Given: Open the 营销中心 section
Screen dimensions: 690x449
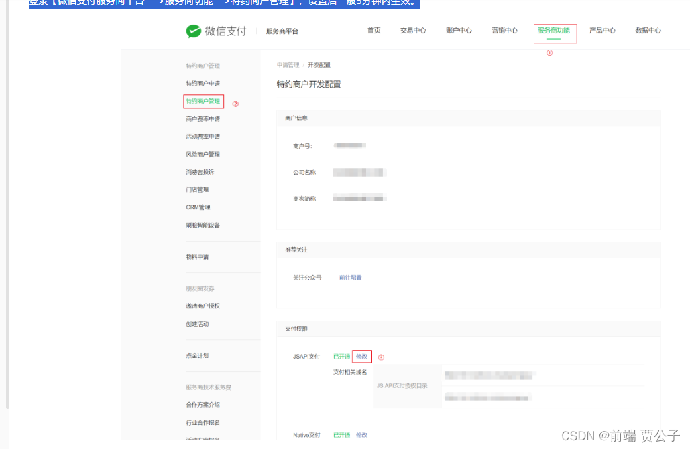Looking at the screenshot, I should point(504,30).
